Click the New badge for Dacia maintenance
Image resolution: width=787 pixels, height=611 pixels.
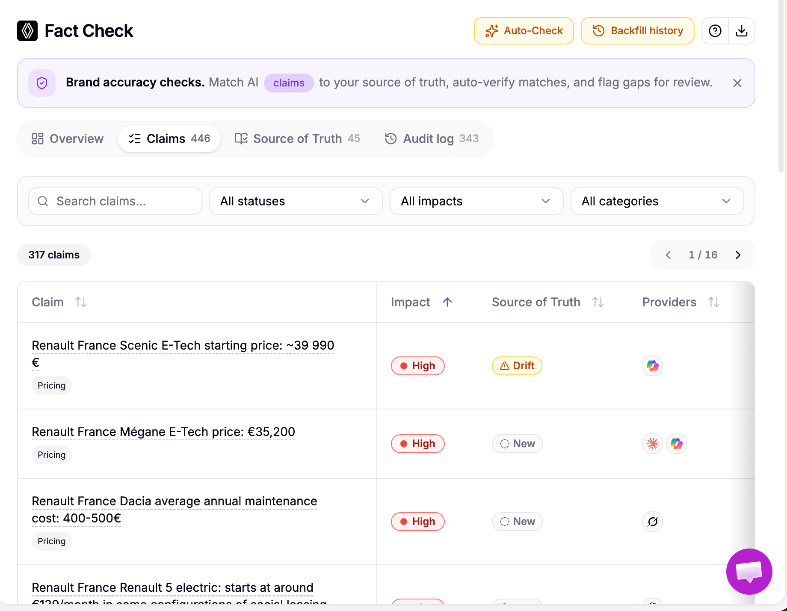(x=518, y=522)
